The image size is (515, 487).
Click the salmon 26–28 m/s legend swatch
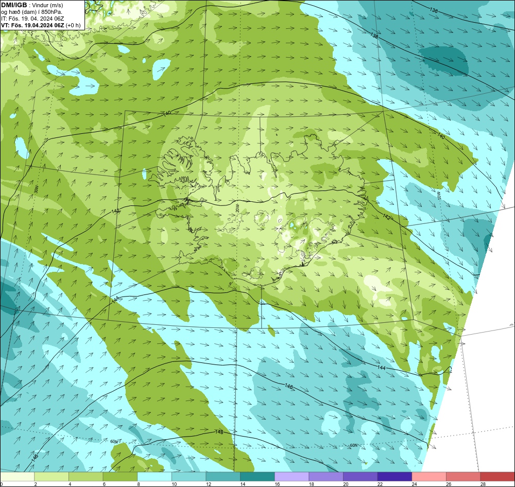463,476
